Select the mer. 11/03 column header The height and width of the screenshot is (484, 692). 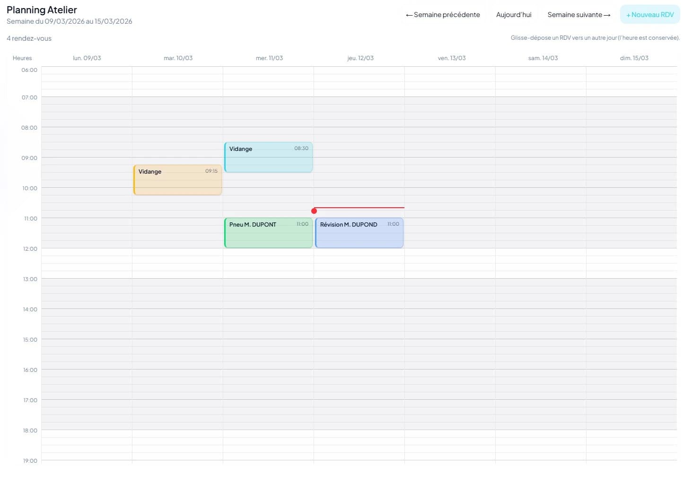(x=269, y=58)
